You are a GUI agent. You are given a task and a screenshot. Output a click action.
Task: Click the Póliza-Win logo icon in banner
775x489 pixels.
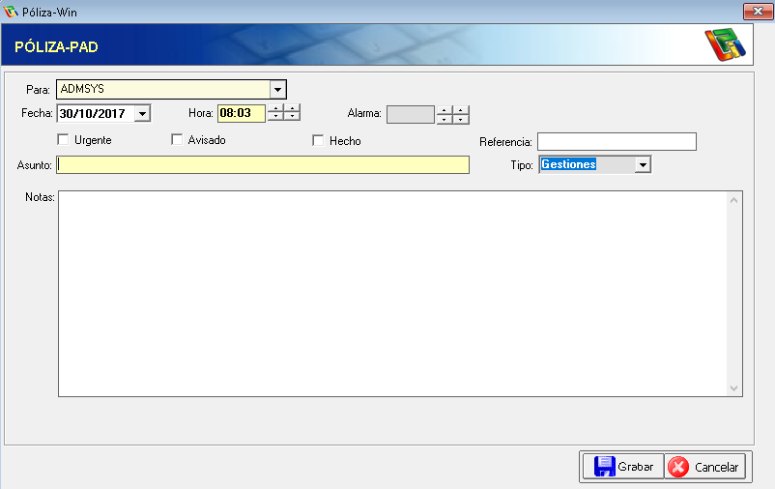(x=725, y=44)
